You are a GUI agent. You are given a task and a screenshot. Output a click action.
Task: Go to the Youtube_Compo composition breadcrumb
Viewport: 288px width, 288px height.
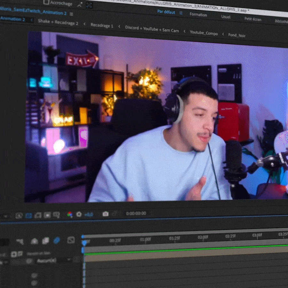[x=204, y=33]
